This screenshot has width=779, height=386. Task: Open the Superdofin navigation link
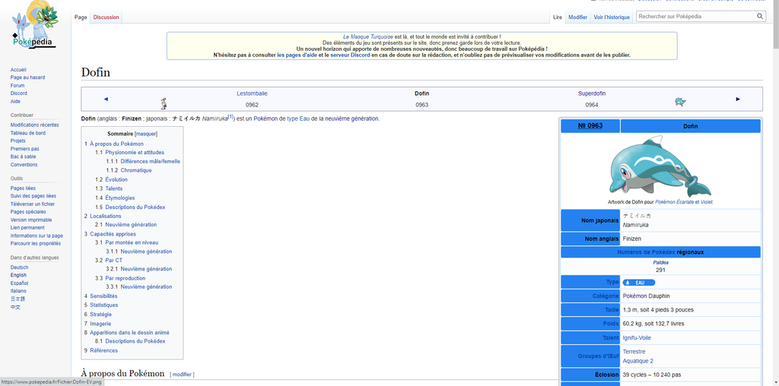point(592,93)
